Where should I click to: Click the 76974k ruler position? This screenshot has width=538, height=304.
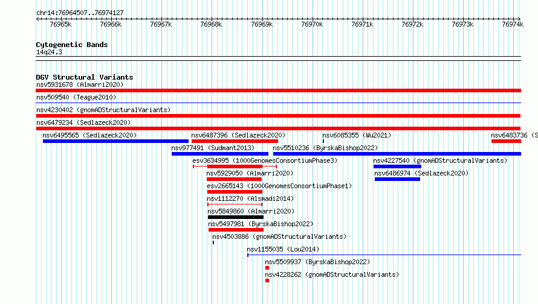pos(513,24)
